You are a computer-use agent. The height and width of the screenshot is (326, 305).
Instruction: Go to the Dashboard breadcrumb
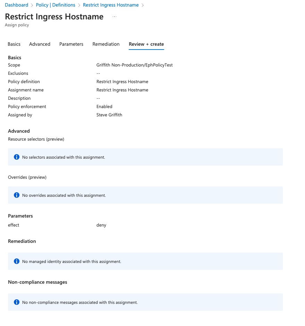click(x=17, y=5)
